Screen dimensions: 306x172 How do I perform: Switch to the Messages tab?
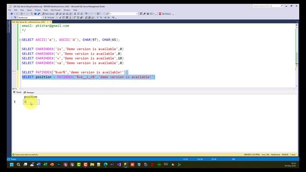[29, 92]
